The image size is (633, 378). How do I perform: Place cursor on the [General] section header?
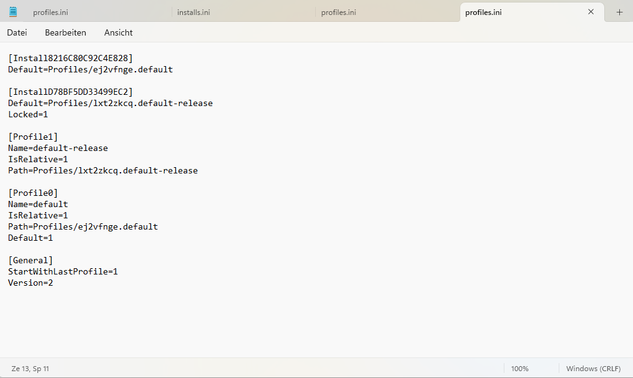point(31,260)
